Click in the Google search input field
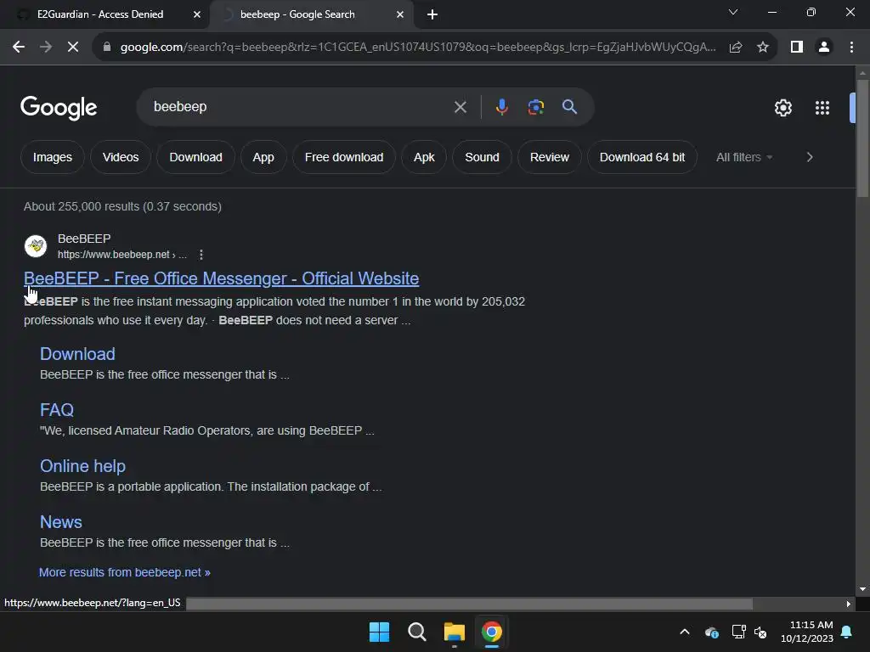The width and height of the screenshot is (870, 652). point(300,106)
